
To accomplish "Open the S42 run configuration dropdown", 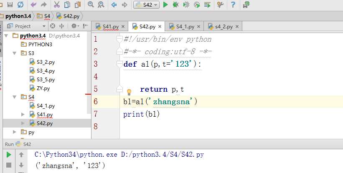I will pyautogui.click(x=146, y=5).
